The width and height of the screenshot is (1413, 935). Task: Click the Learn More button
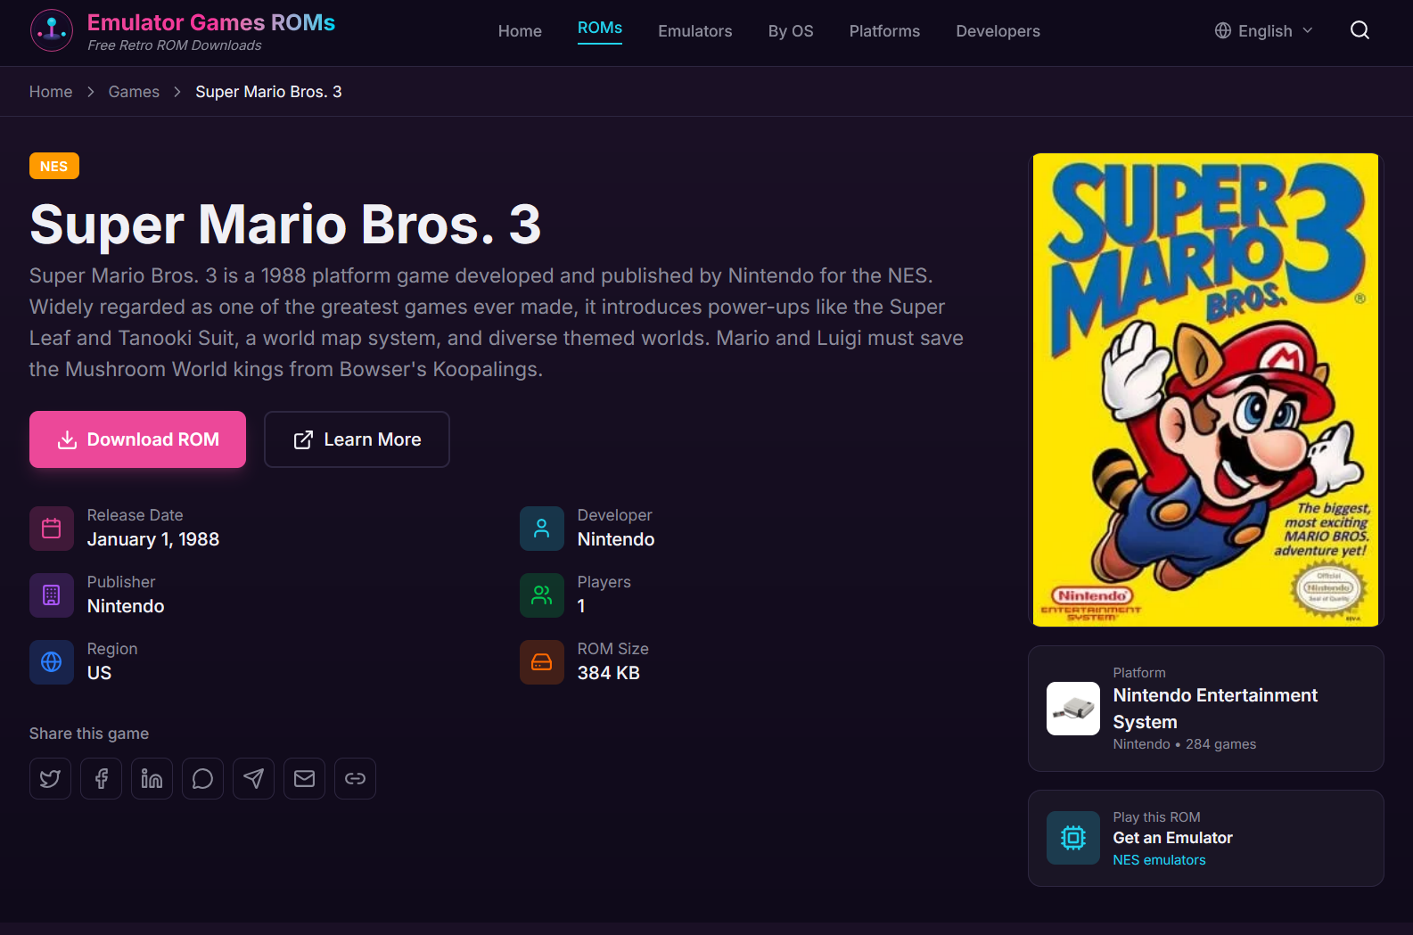tap(357, 439)
